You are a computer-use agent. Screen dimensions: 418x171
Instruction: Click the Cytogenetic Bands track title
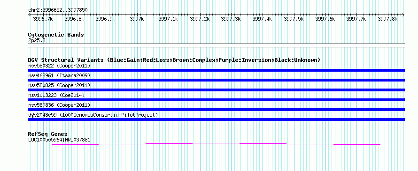(x=56, y=35)
